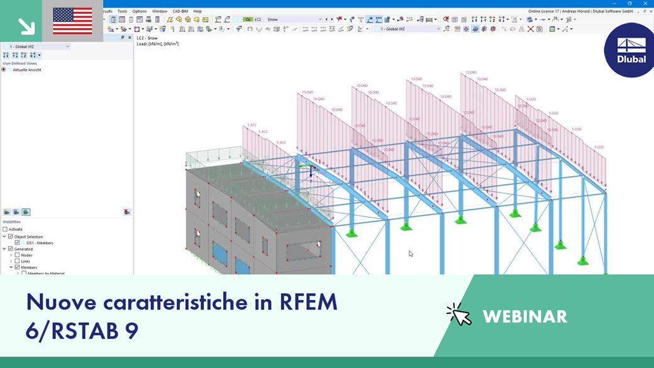Click the red X delete icon in second toolbar
654x368 pixels.
(x=531, y=29)
